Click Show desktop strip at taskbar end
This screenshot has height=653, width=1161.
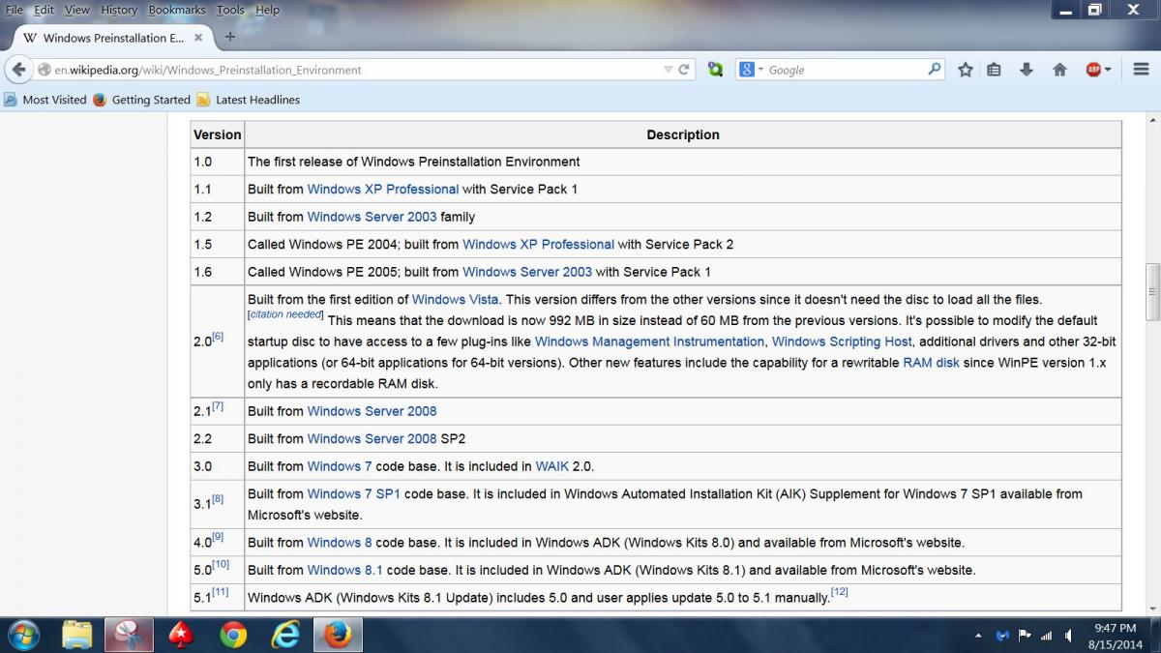tap(1154, 635)
